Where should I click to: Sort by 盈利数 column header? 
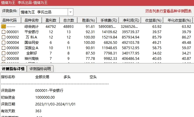51,20
